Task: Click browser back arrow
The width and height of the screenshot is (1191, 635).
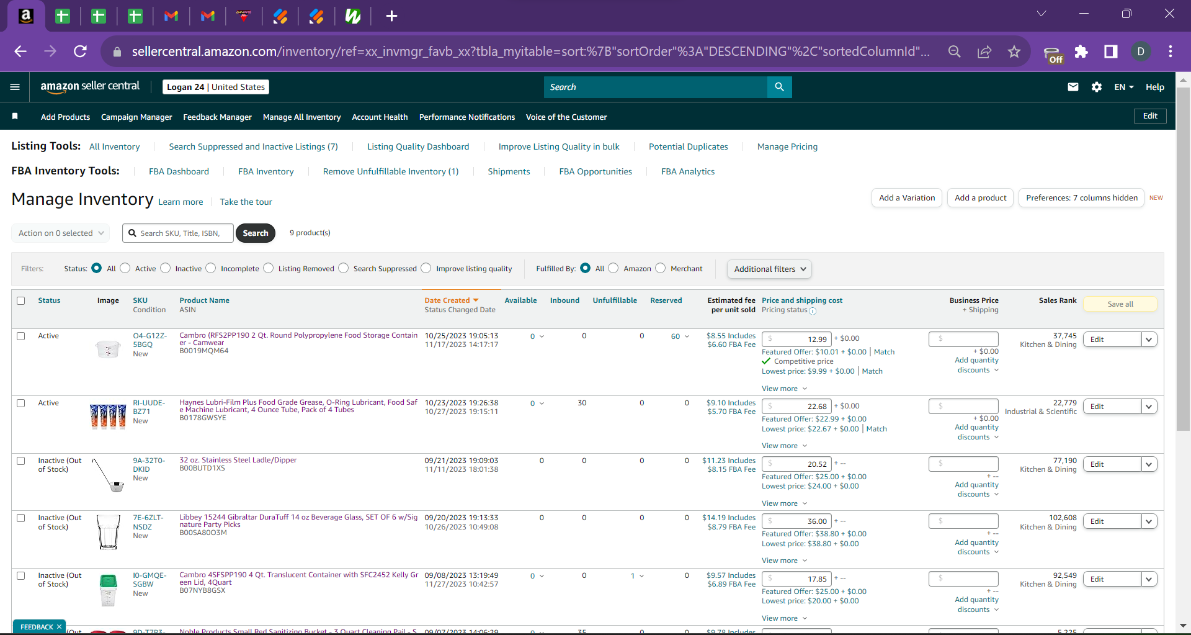Action: (x=20, y=52)
